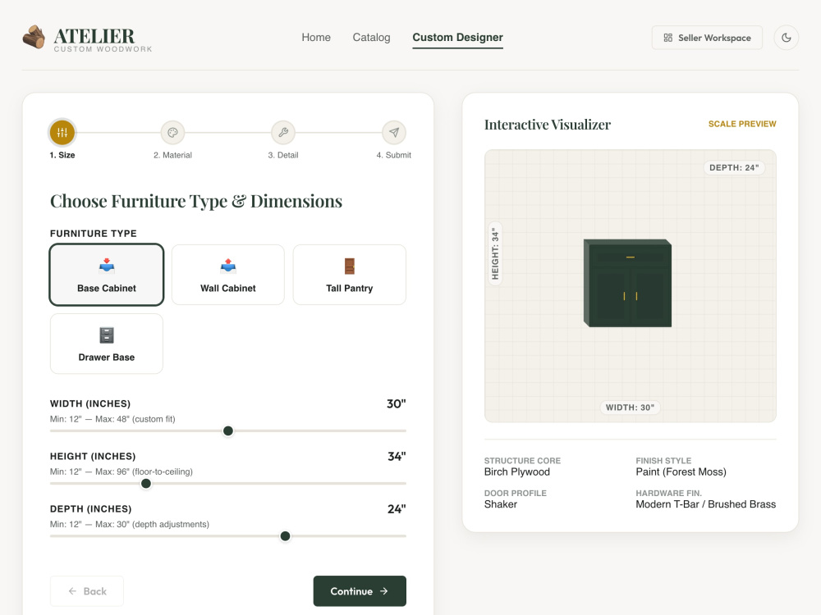The width and height of the screenshot is (821, 615).
Task: Click the Back button
Action: tap(87, 591)
